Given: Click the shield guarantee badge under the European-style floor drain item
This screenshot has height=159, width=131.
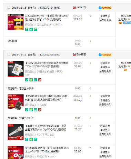Looking at the screenshot, I should (31, 110).
